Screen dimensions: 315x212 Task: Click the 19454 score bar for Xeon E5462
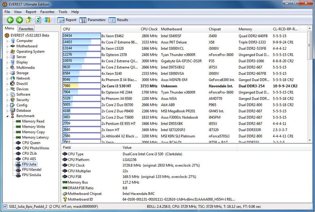point(81,36)
